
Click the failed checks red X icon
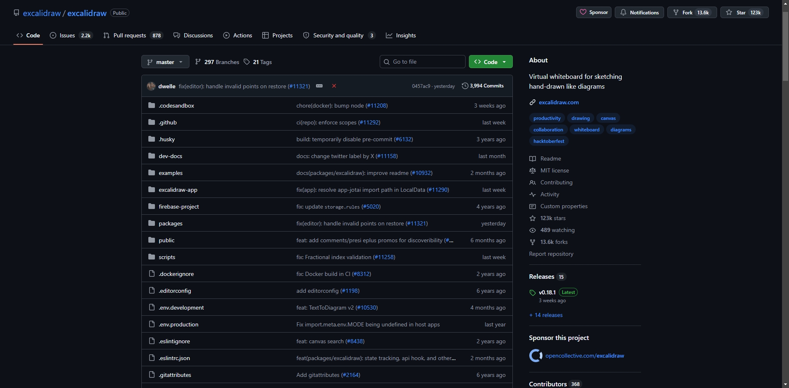(334, 86)
